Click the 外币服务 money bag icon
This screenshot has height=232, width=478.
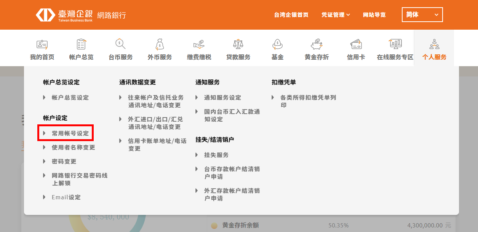[x=160, y=44]
